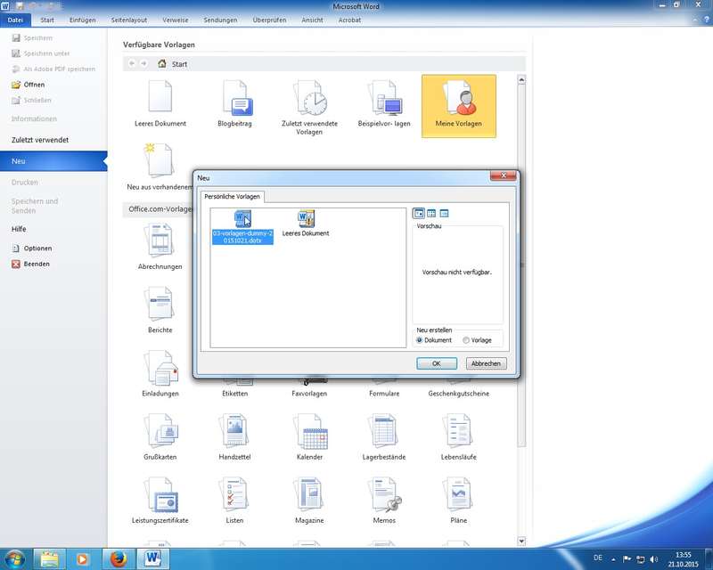
Task: Click Optionen in the left sidebar
Action: point(37,248)
